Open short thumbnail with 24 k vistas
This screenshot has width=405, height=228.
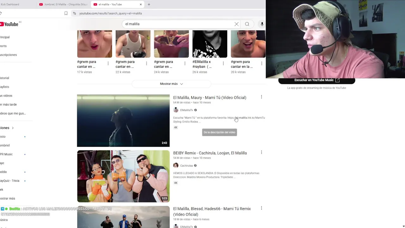pos(171,44)
